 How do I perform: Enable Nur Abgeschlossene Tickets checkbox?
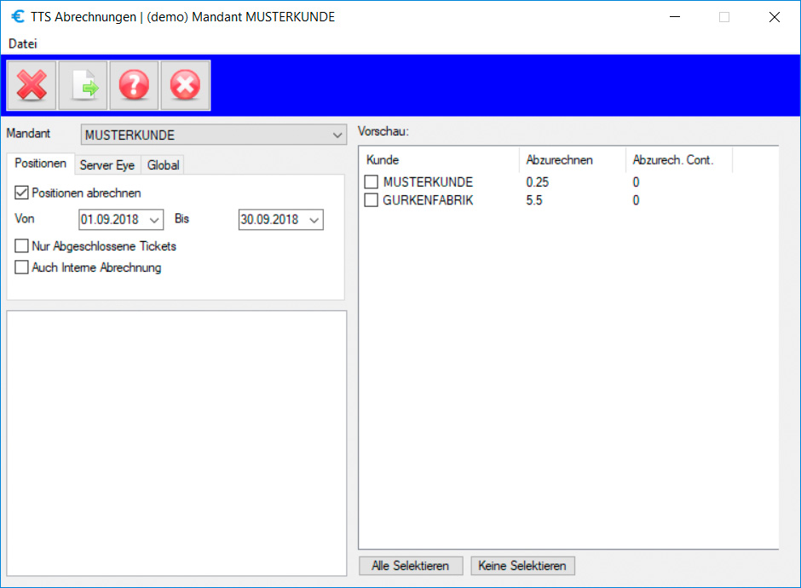pos(21,245)
